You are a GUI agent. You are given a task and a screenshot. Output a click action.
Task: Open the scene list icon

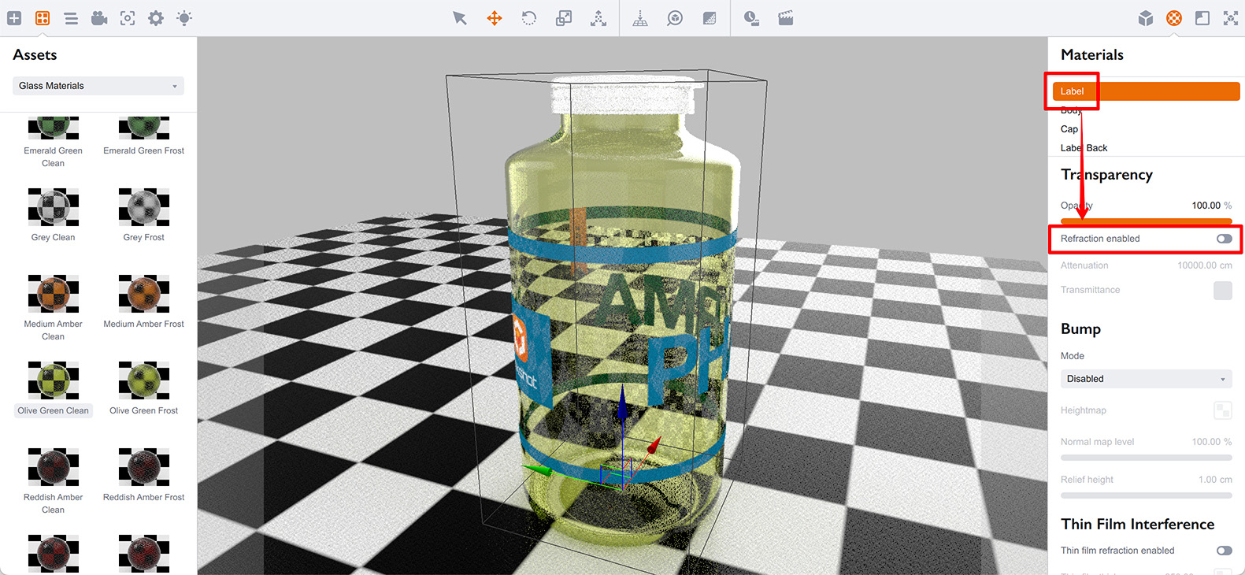click(x=71, y=18)
